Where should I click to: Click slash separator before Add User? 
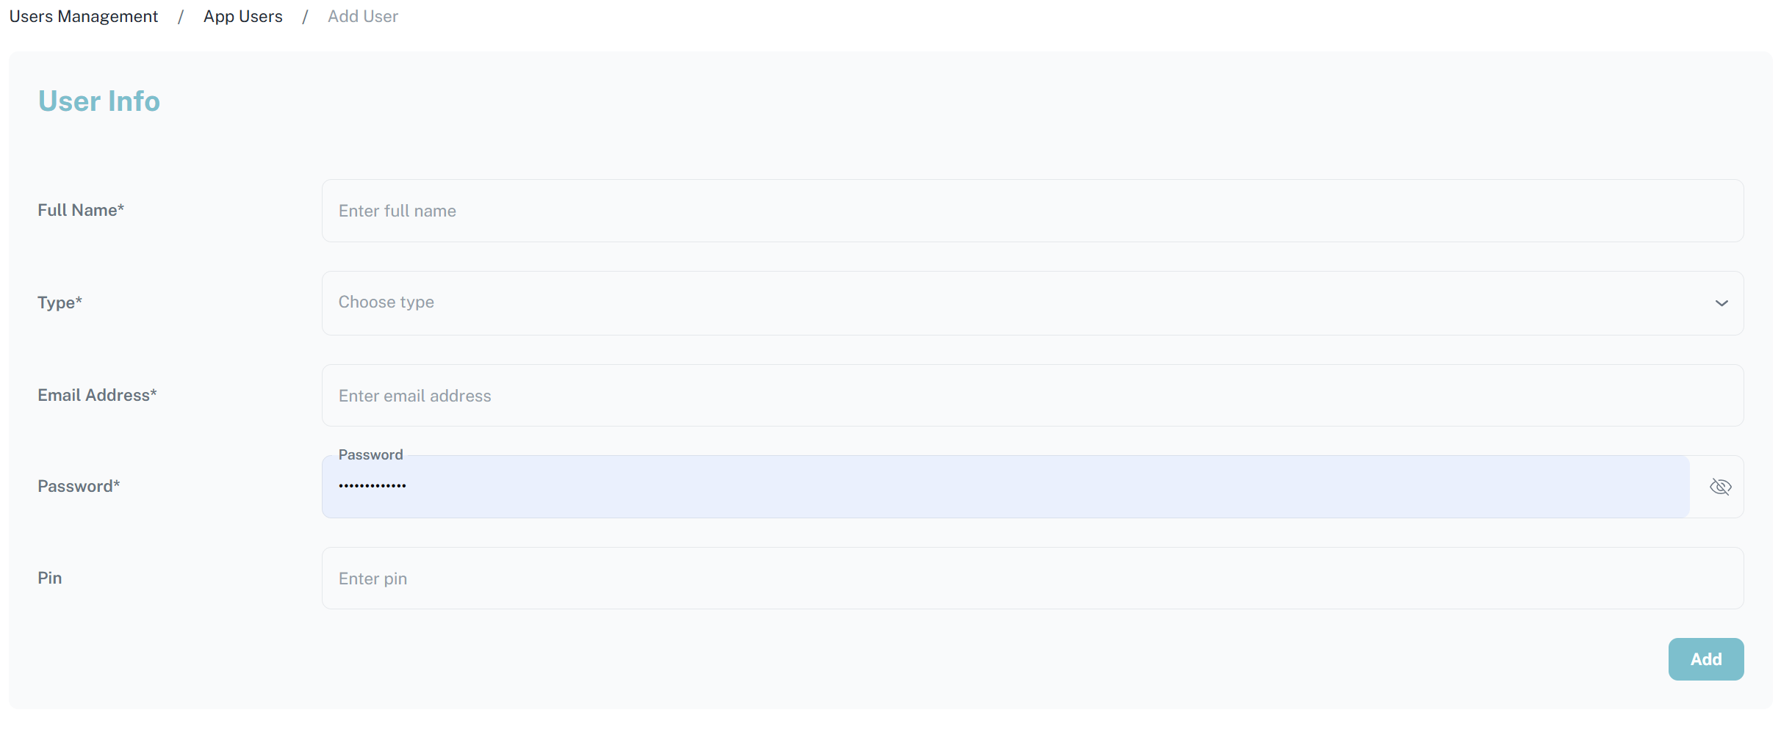(x=305, y=16)
